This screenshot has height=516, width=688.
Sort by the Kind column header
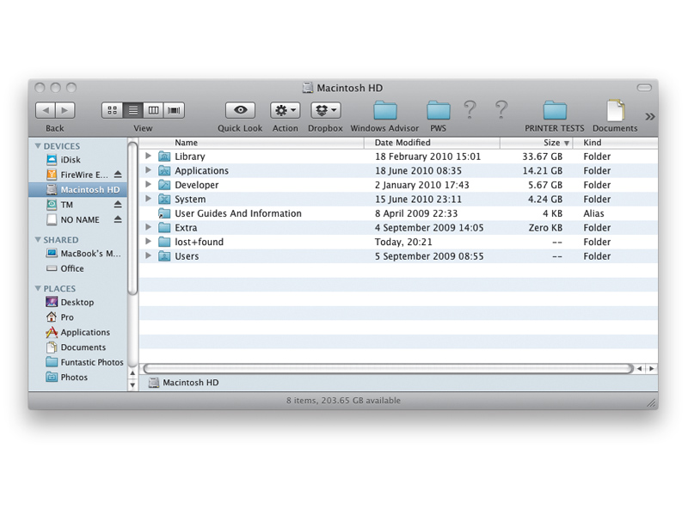coord(615,143)
